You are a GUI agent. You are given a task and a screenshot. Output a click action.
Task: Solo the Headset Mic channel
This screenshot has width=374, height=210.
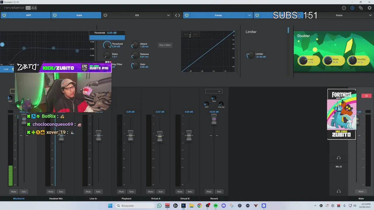tap(61, 192)
